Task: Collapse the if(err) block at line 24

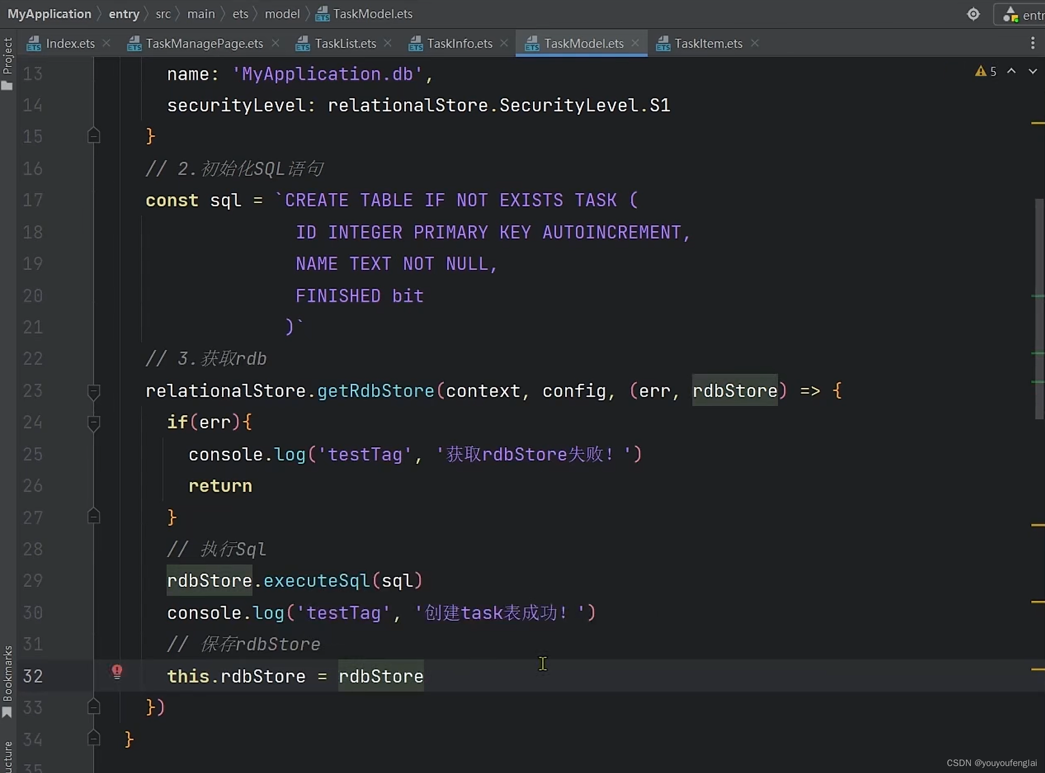Action: [x=94, y=423]
